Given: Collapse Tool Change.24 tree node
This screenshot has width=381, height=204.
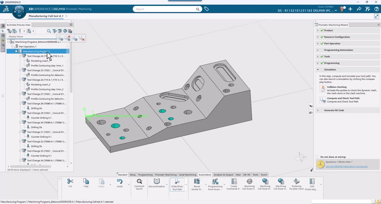Looking at the screenshot, I should click(20, 56).
